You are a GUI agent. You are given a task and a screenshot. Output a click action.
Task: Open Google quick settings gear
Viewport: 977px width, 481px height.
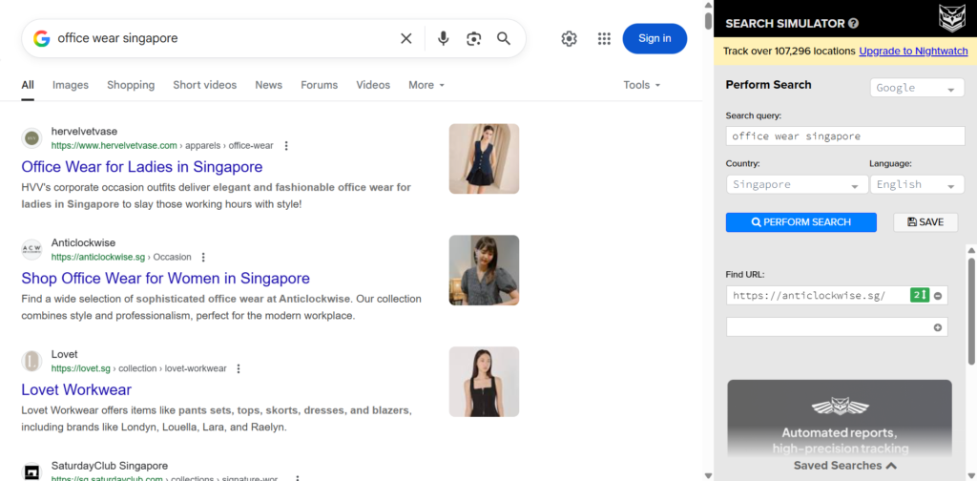pyautogui.click(x=569, y=38)
